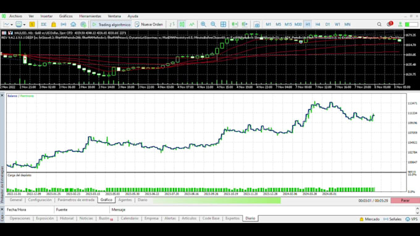Switch to the Configuración tab
420x236 pixels.
40,200
